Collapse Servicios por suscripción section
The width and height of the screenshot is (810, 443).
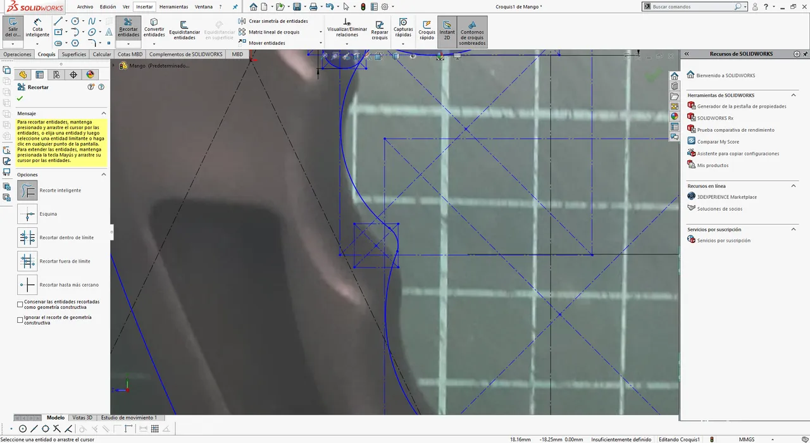click(794, 229)
